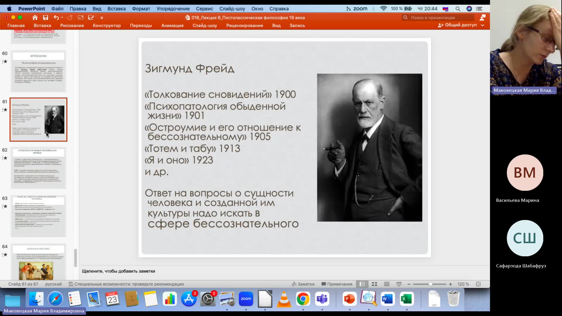Click the Wi-Fi icon in the menu bar
Screen dimensions: 562x316
tap(383, 8)
